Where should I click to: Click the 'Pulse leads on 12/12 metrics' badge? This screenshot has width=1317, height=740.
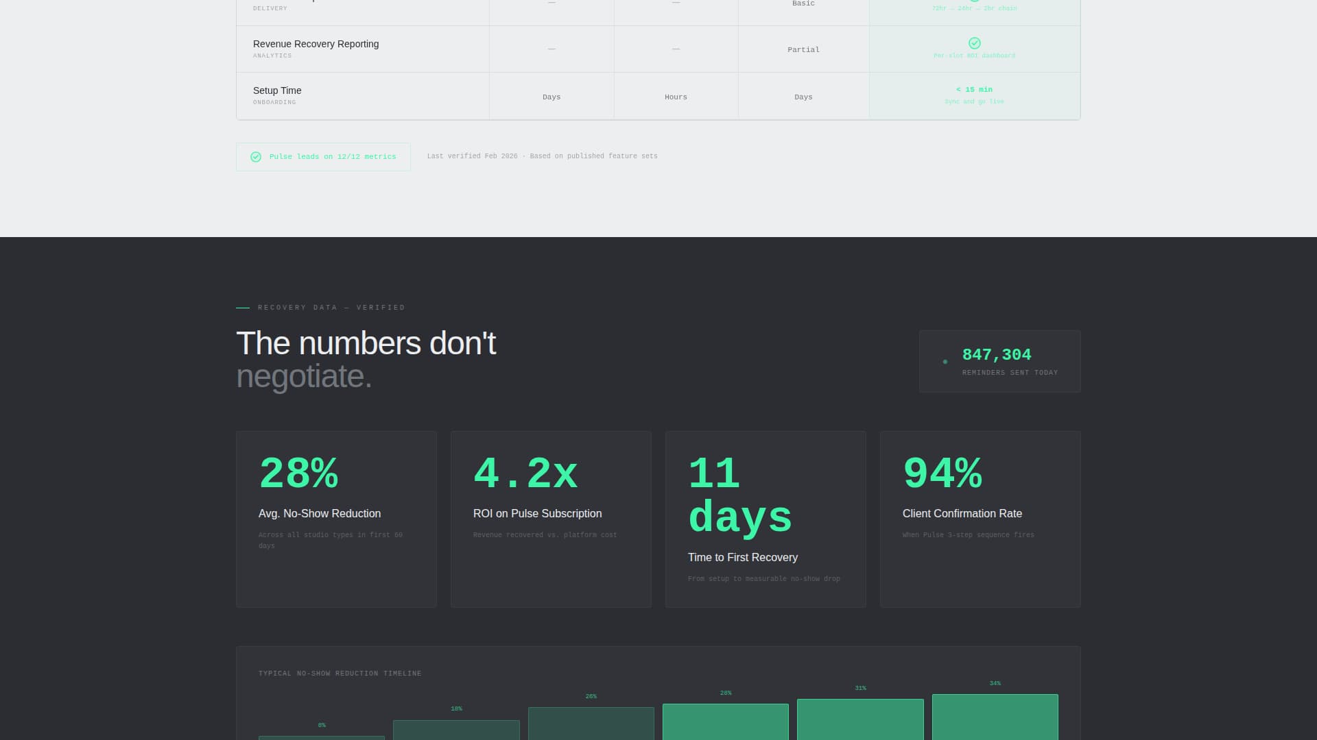[323, 157]
